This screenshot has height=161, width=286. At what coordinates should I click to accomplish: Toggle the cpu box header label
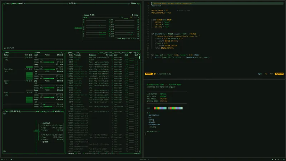coord(7,3)
